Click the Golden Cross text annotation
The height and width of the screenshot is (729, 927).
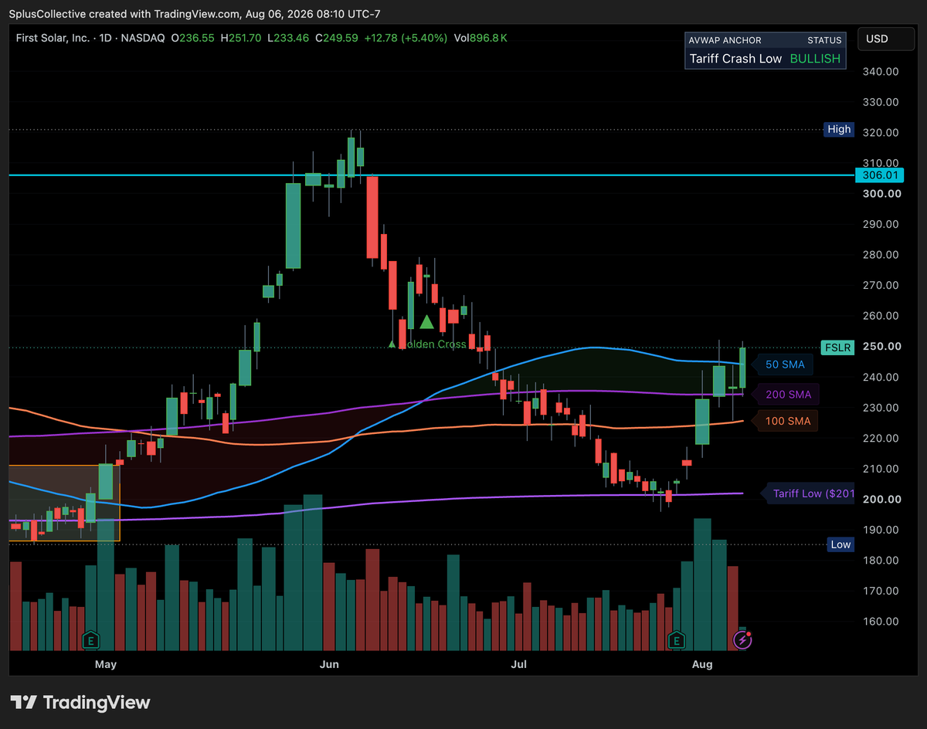click(x=433, y=344)
